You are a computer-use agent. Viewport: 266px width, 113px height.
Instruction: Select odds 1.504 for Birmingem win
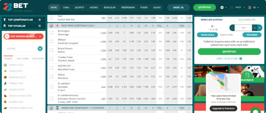pyautogui.click(x=110, y=33)
